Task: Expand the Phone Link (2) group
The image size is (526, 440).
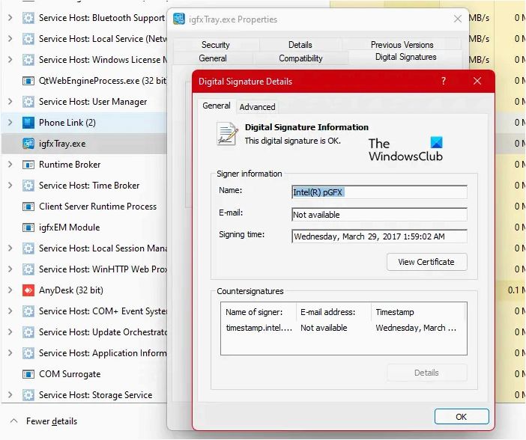Action: [10, 123]
